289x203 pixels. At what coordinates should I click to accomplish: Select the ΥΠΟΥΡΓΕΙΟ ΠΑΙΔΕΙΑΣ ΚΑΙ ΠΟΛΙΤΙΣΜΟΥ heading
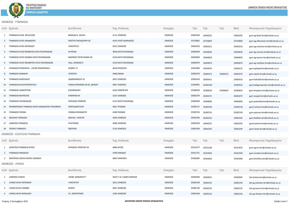36,6
